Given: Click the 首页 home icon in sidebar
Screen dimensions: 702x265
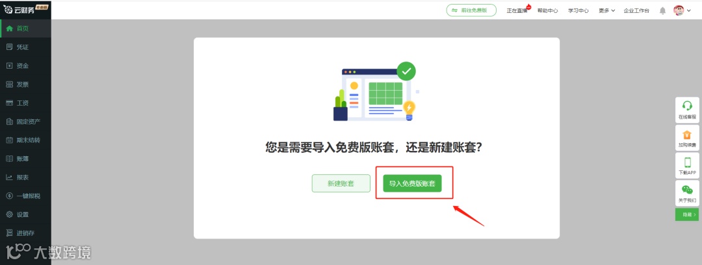Looking at the screenshot, I should pyautogui.click(x=9, y=29).
